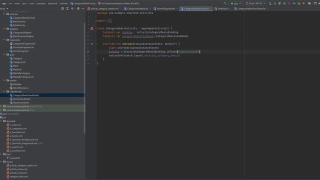This screenshot has width=320, height=180.
Task: Open activity_category_meals.xml in layout folder
Action: coord(22,165)
